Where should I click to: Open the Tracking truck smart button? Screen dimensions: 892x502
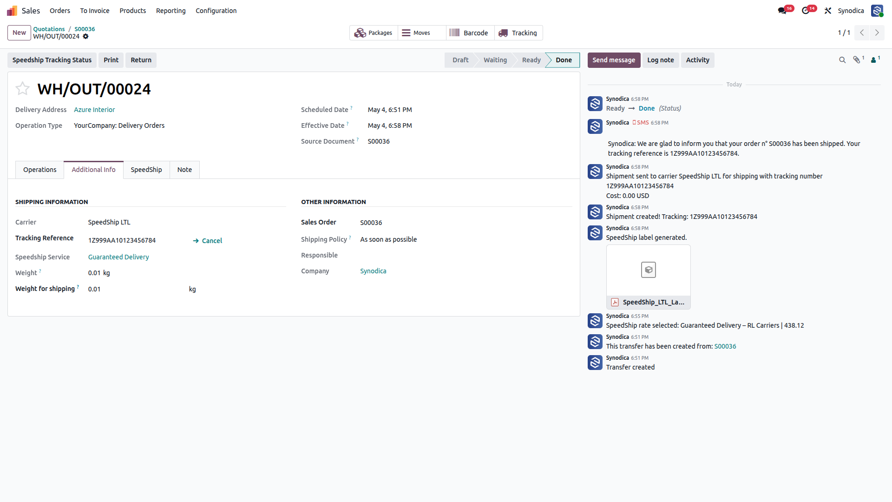point(518,33)
